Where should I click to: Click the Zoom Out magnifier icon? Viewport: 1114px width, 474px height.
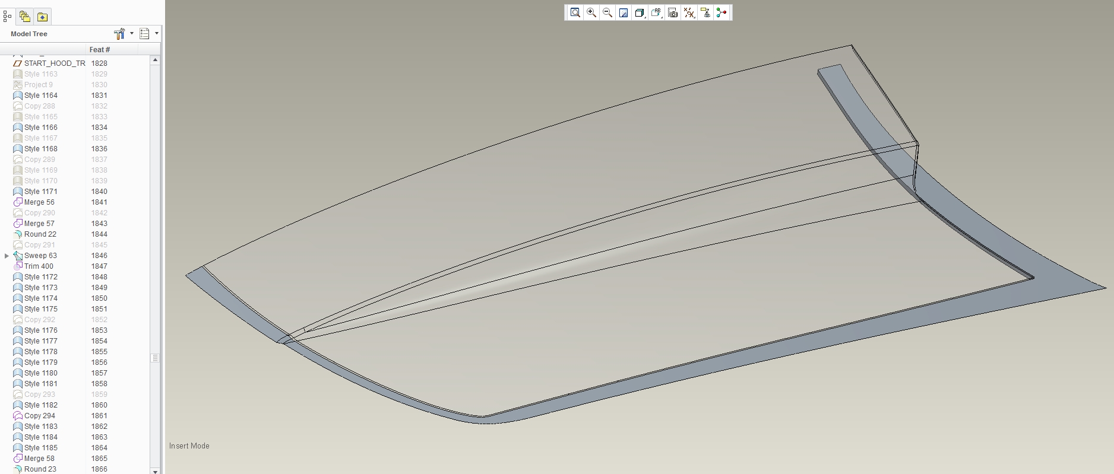607,12
